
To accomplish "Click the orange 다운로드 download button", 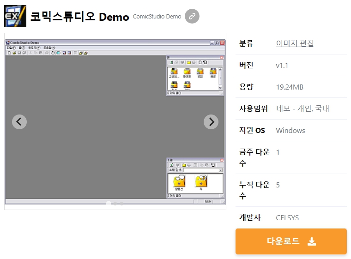I will point(291,241).
